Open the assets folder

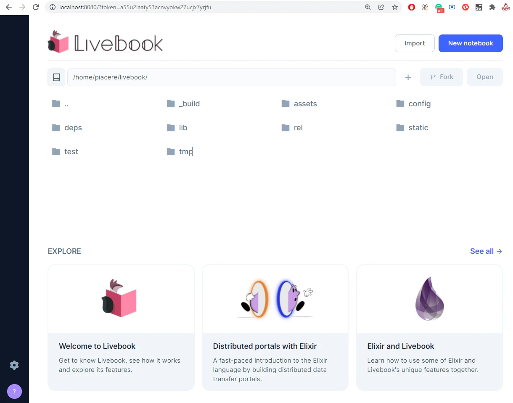tap(299, 104)
